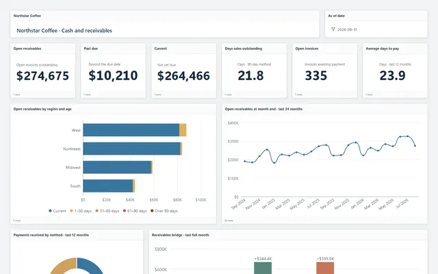Screen dimensions: 438x274
Task: Click the blue South bar
Action: tap(108, 186)
